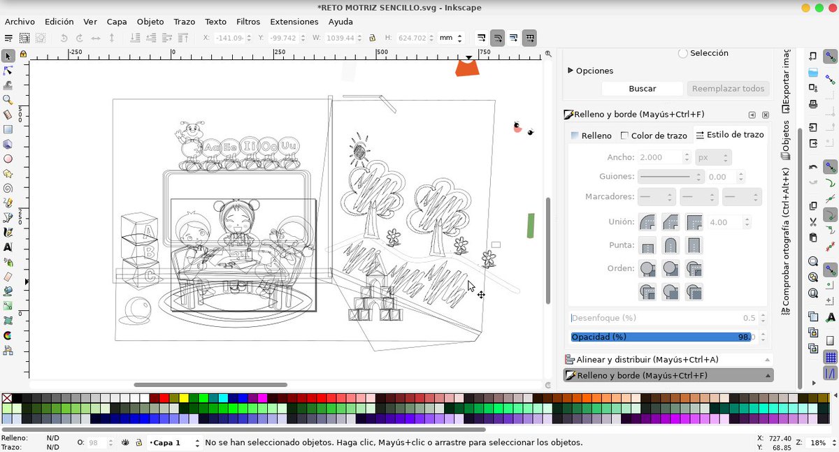Select the Calligraphy tool
Viewport: 839px width, 452px height.
coord(8,232)
